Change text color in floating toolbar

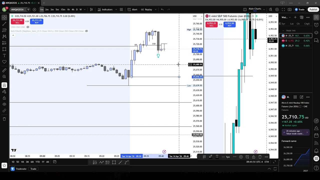pyautogui.click(x=217, y=157)
